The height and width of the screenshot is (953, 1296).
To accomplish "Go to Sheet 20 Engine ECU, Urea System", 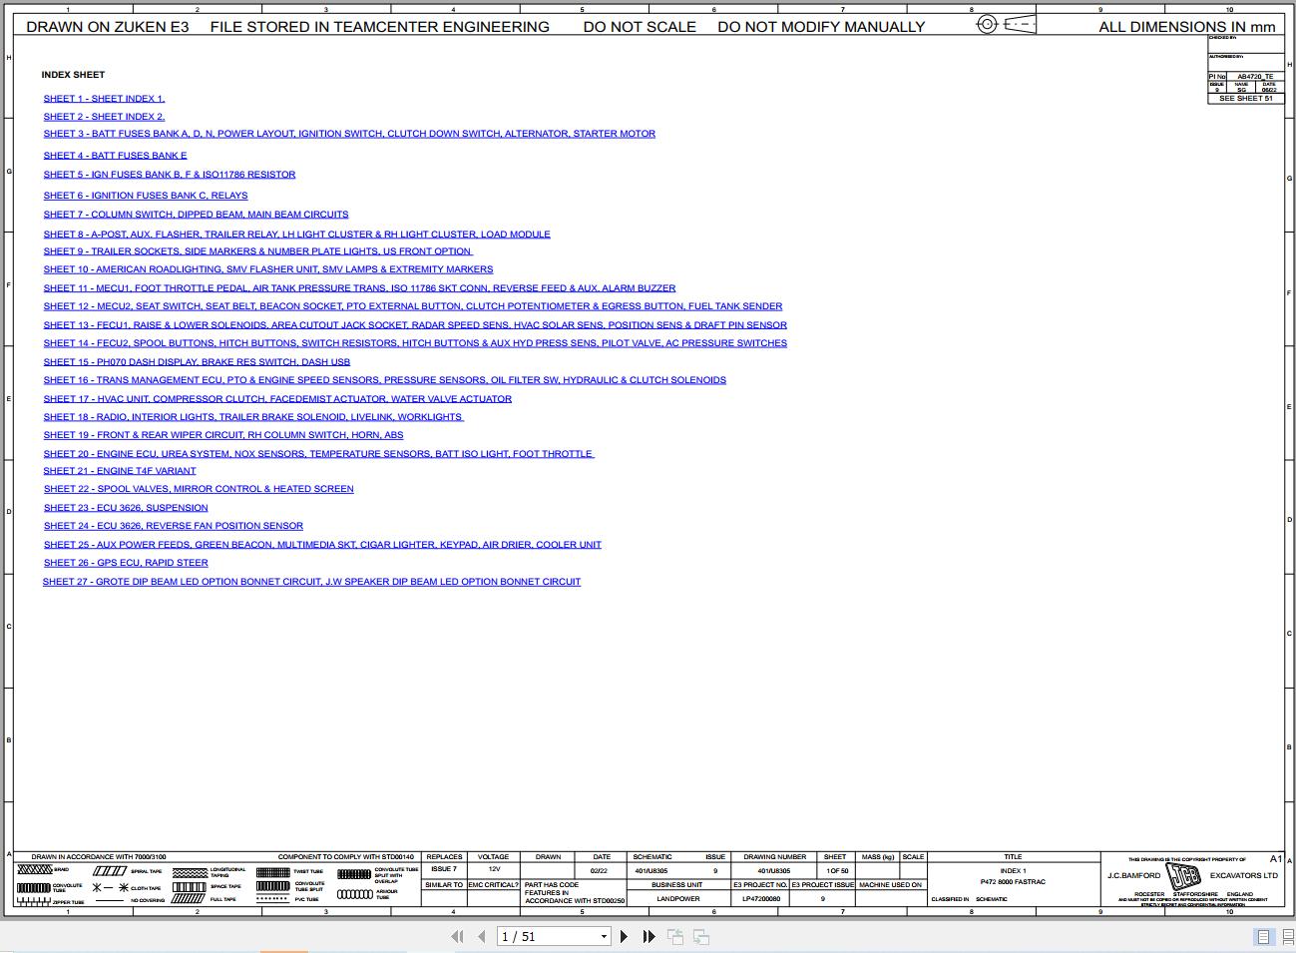I will tap(318, 454).
